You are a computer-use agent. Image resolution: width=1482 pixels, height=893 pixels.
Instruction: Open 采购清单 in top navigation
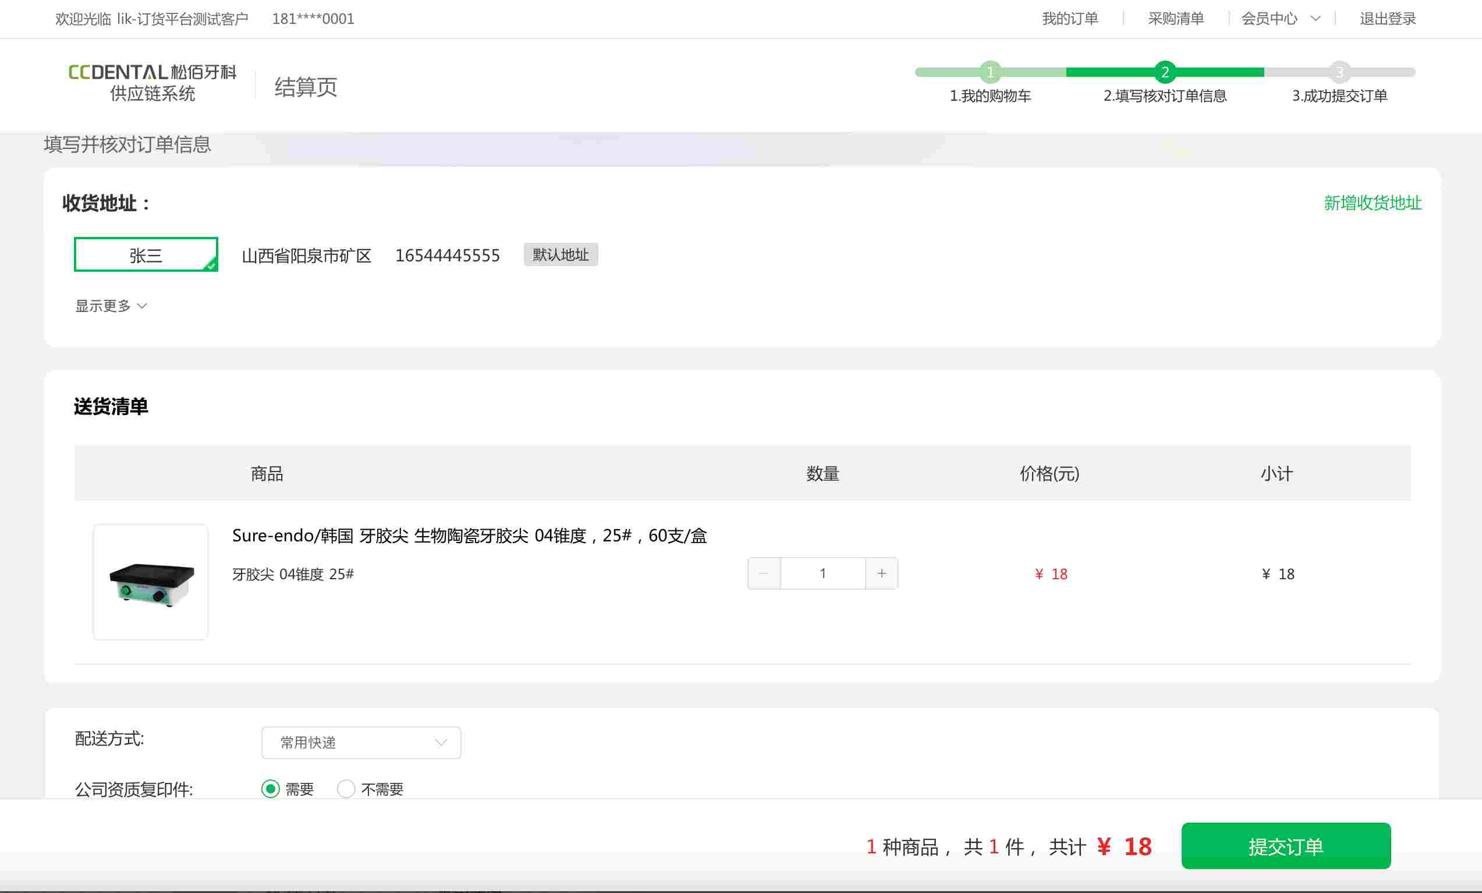tap(1176, 19)
